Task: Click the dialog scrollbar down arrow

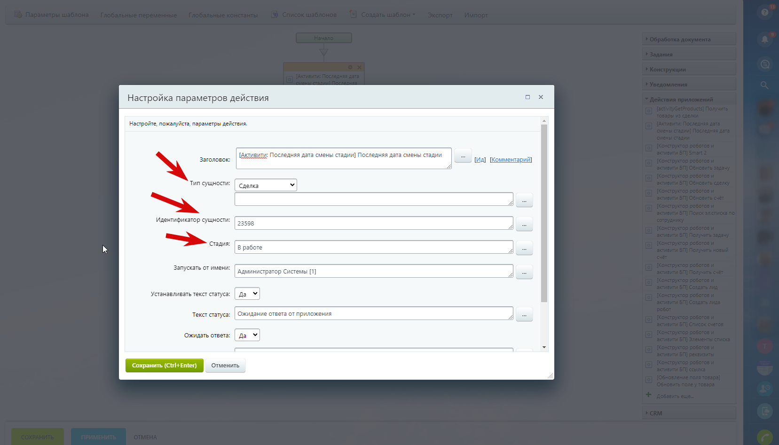Action: pos(544,347)
